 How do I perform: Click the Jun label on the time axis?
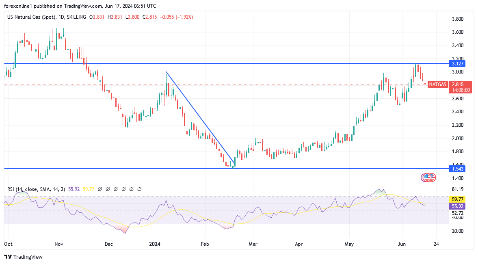pos(402,244)
